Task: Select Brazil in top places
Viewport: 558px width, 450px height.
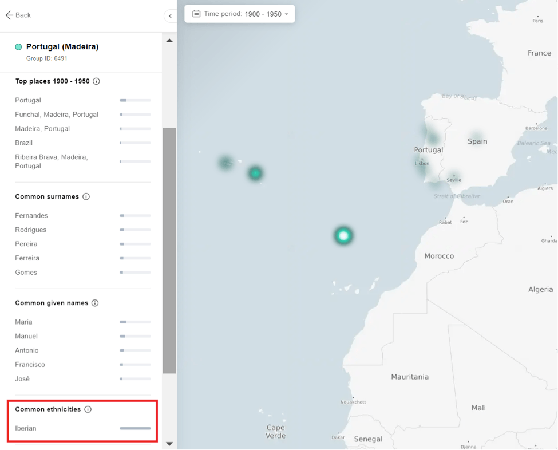Action: point(24,143)
